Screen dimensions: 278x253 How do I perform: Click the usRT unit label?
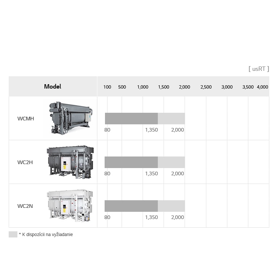tap(258, 69)
